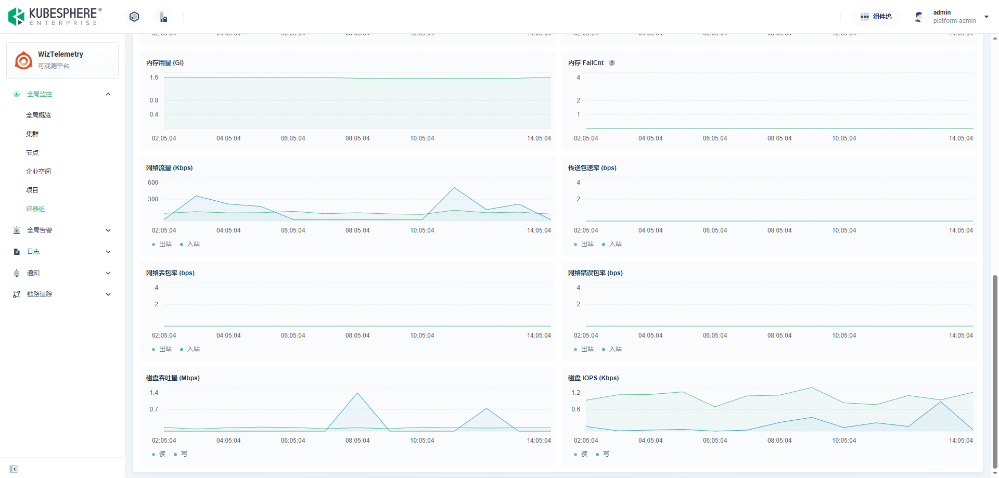999x478 pixels.
Task: Select 全局概览 in the sidebar
Action: coord(39,115)
